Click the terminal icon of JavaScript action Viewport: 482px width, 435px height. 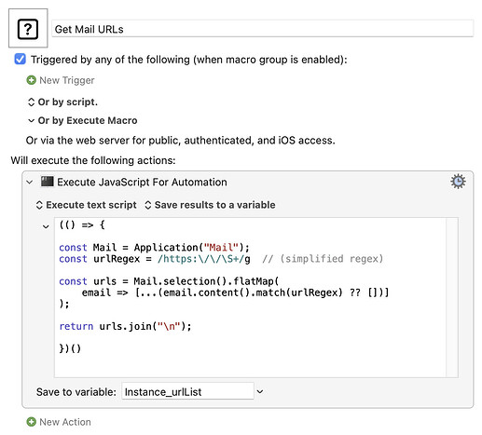click(x=48, y=182)
